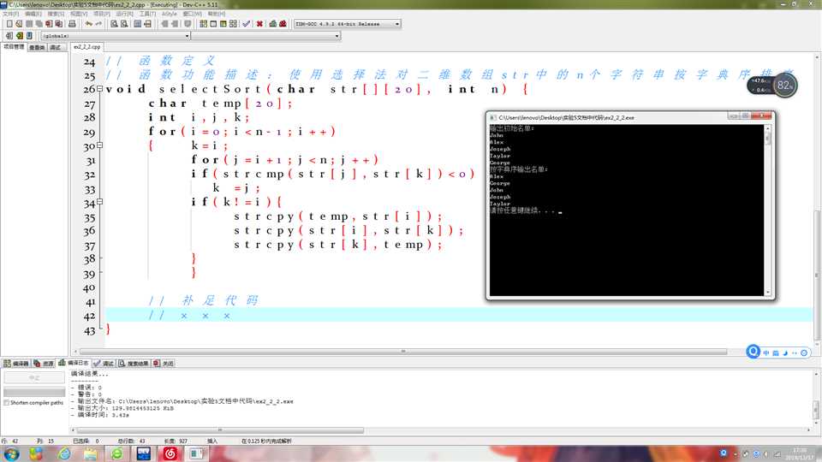Click the Rebuild All toolbar icon
The image size is (822, 462).
coord(233,24)
